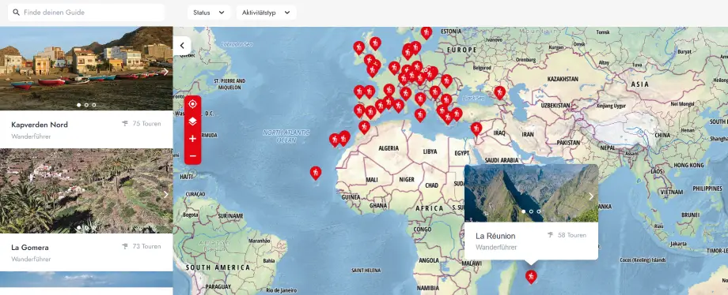Image resolution: width=728 pixels, height=295 pixels.
Task: Open the Aktivitätstyp dropdown
Action: (267, 13)
